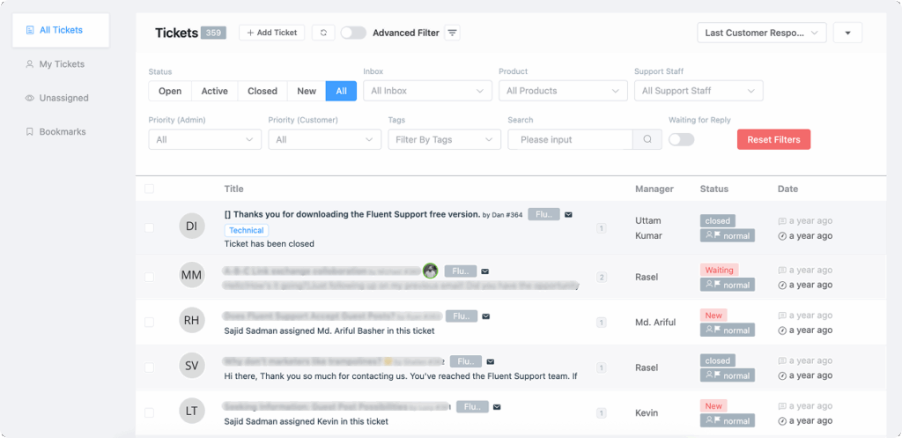Screen dimensions: 902x438
Task: Click the MM avatar circle
Action: 191,276
